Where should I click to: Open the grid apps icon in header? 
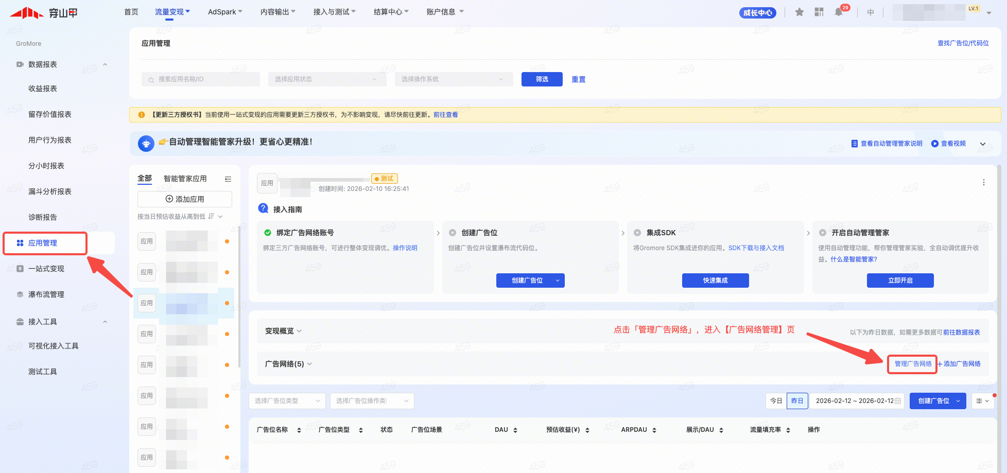pyautogui.click(x=819, y=12)
